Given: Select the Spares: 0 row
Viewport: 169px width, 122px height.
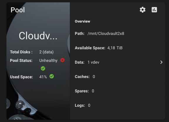Looking at the screenshot, I should [117, 91].
